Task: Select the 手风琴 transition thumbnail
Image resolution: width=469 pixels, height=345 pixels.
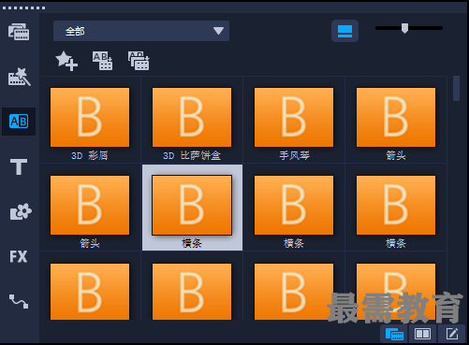Action: pos(294,117)
